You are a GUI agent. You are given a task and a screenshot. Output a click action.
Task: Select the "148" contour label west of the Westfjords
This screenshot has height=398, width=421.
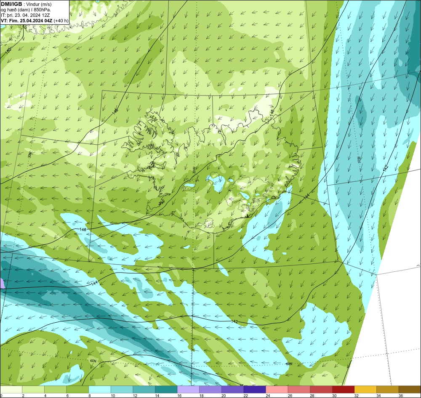(x=115, y=111)
